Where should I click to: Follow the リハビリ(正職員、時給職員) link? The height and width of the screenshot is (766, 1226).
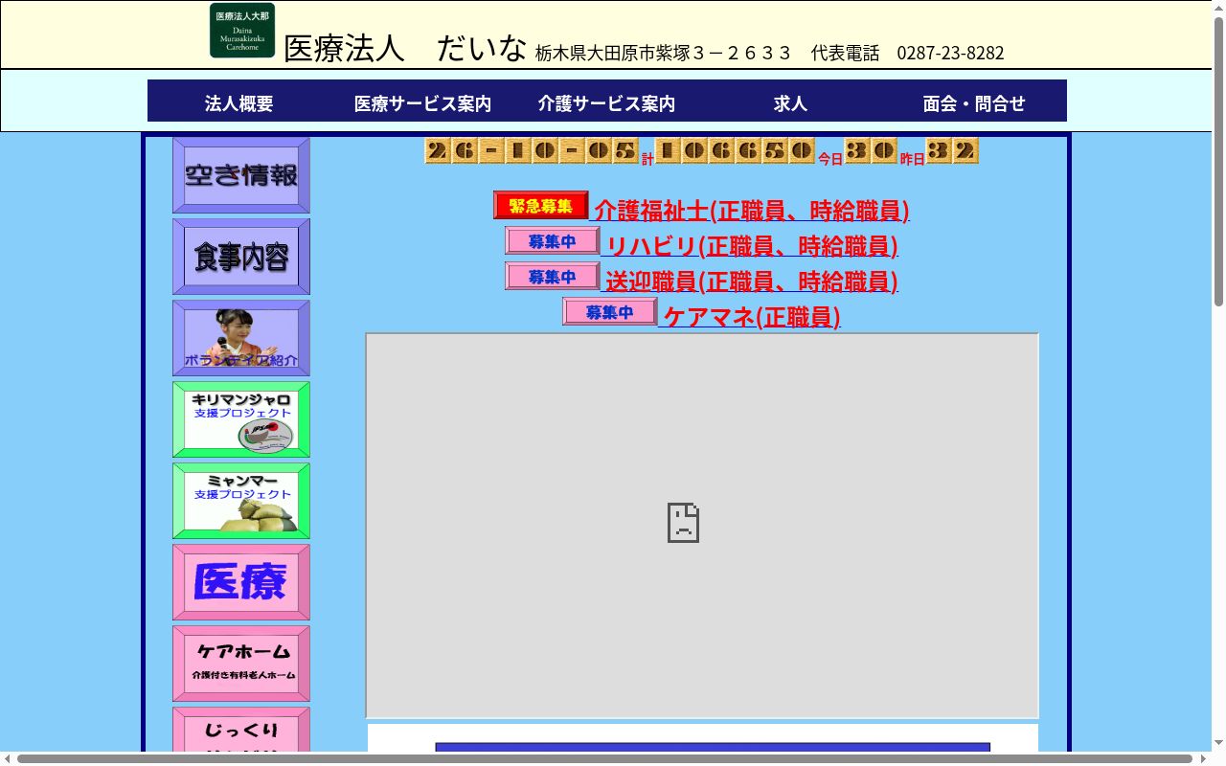[x=752, y=245]
